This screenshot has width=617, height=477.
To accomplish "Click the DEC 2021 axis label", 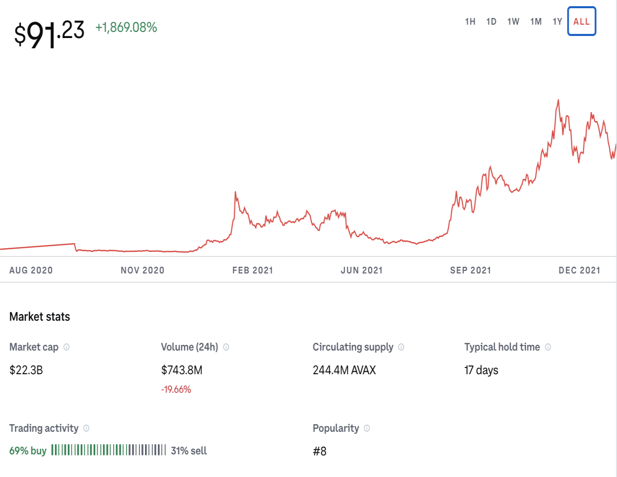I will coord(579,270).
